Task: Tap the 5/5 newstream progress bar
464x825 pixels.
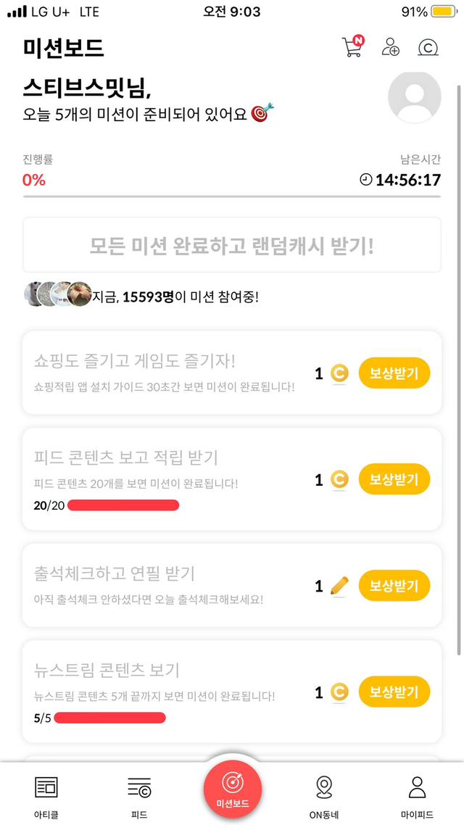Action: click(x=109, y=718)
